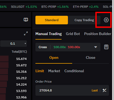Select the Standard trading mode

point(52,20)
